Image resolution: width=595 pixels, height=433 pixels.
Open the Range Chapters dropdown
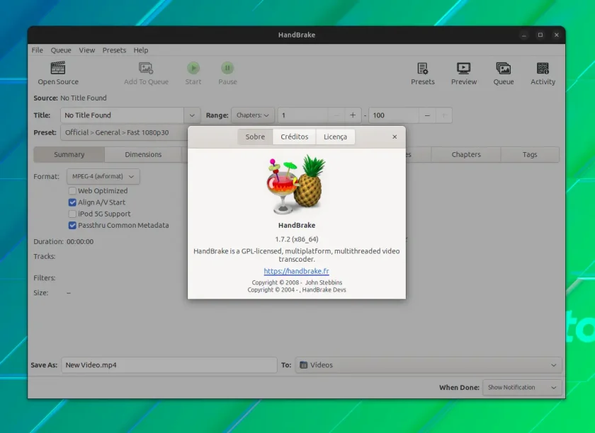coord(253,115)
